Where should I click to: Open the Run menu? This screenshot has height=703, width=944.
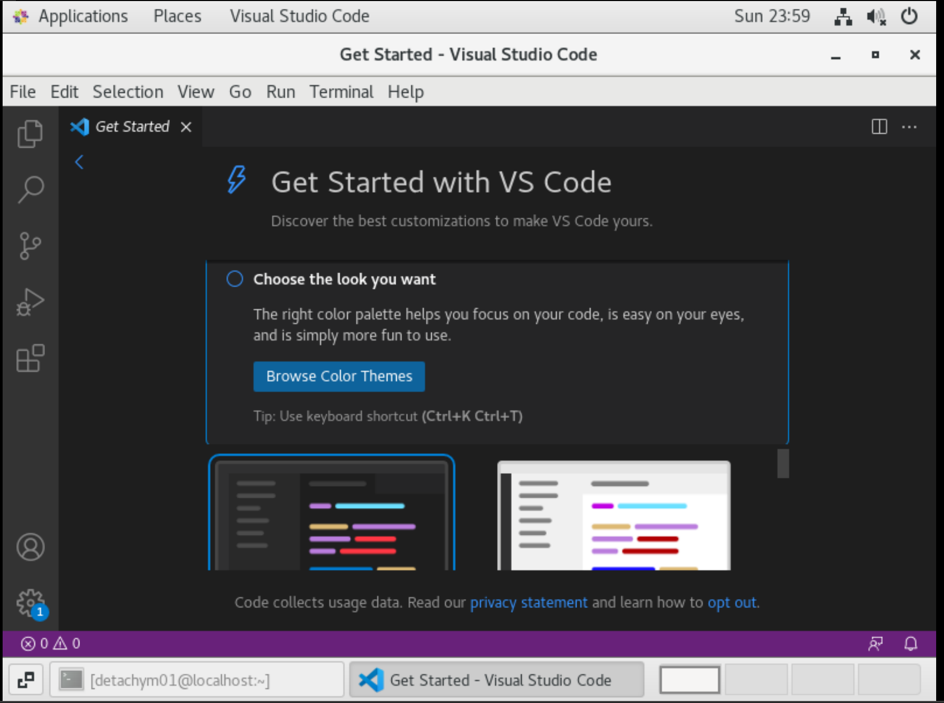[x=281, y=92]
